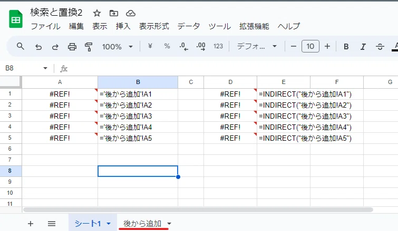
Task: Open the ツール menu
Action: (x=220, y=26)
